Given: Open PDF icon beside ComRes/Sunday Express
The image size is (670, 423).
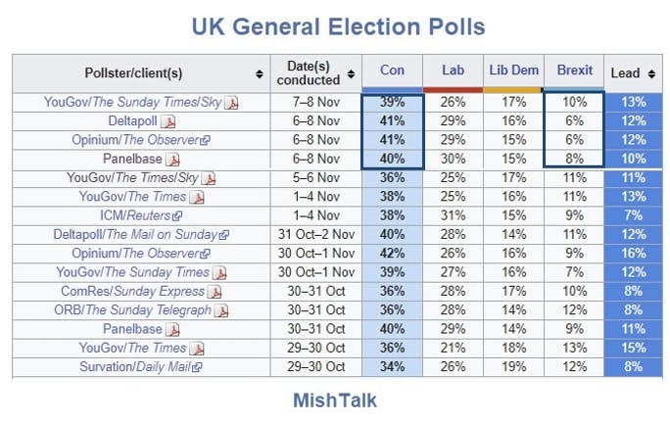Looking at the screenshot, I should coord(215,292).
